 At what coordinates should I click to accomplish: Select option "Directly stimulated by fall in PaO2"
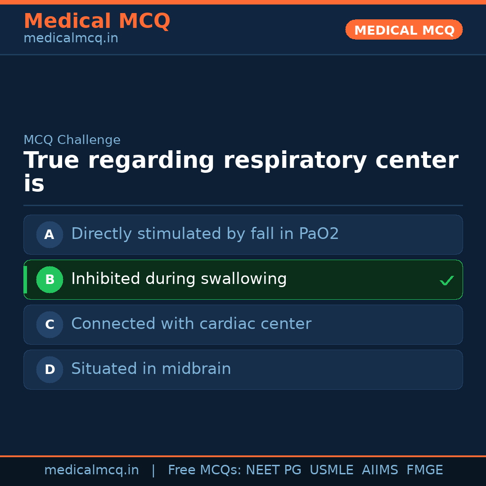(205, 234)
